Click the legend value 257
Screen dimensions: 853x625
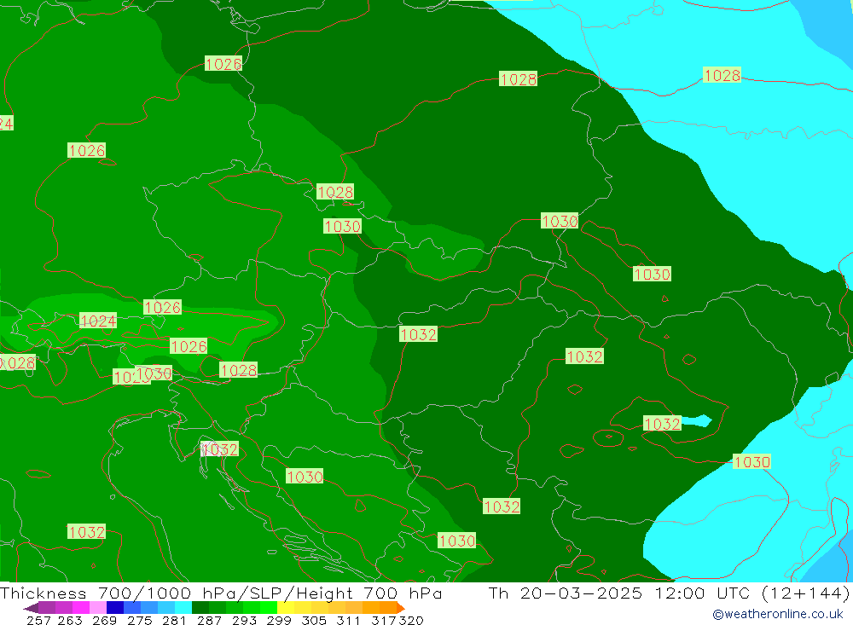(x=38, y=620)
